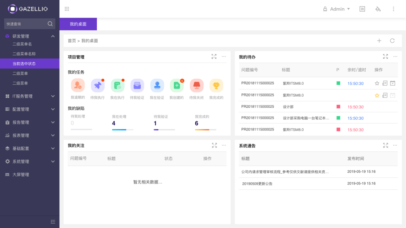Select the 当前选中状态 sidebar item

29,64
